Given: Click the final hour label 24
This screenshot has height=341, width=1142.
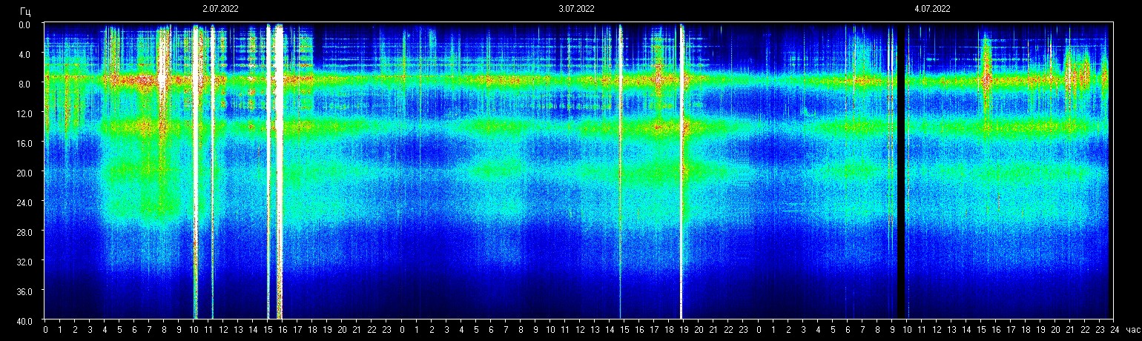Looking at the screenshot, I should tap(1114, 330).
